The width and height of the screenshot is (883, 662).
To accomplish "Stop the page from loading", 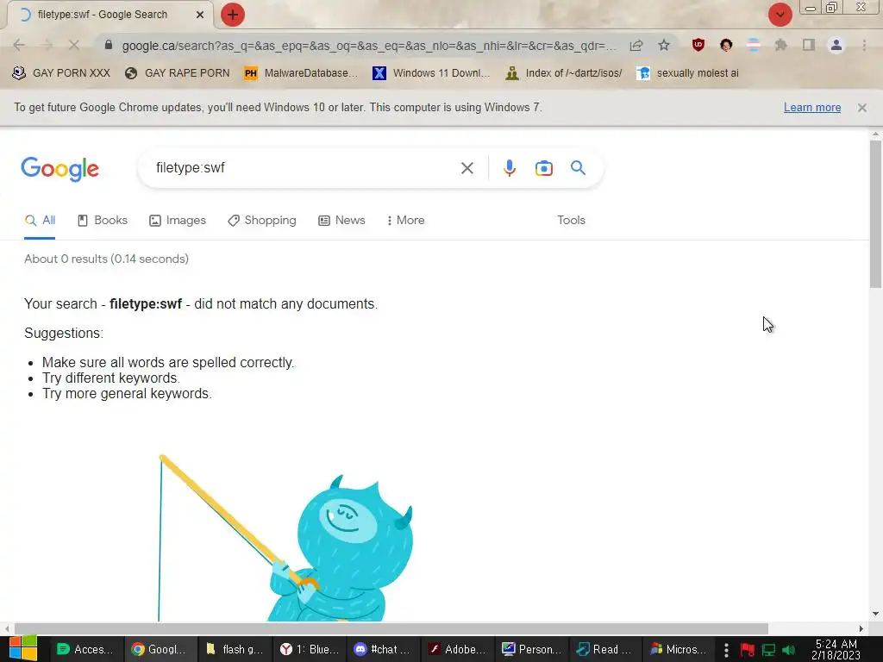I will click(74, 45).
